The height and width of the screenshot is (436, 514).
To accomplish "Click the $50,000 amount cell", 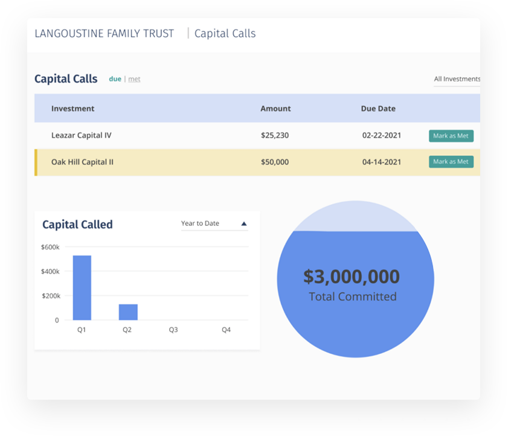I will [275, 162].
